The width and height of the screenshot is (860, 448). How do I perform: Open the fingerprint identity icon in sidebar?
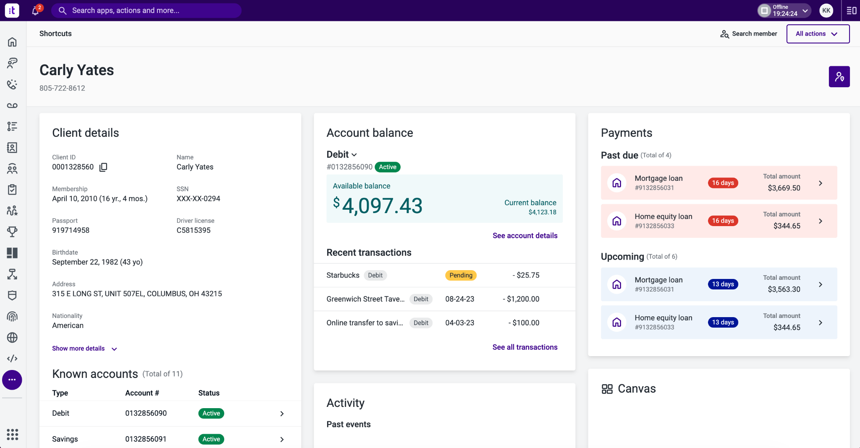pyautogui.click(x=12, y=316)
